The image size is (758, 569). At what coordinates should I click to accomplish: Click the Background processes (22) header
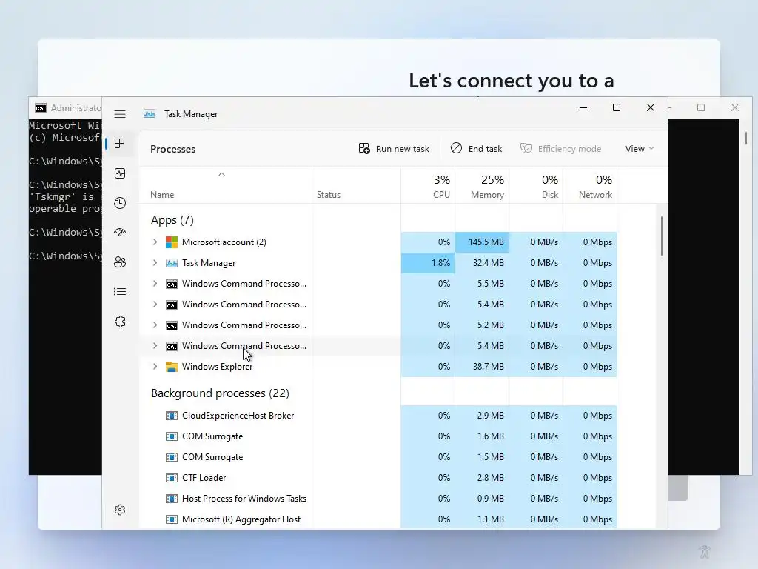[x=220, y=393]
